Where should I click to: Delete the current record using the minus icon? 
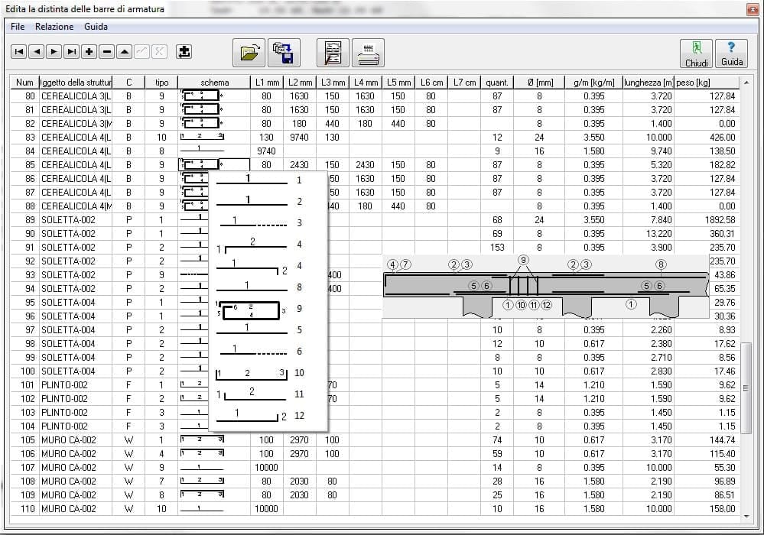click(106, 52)
